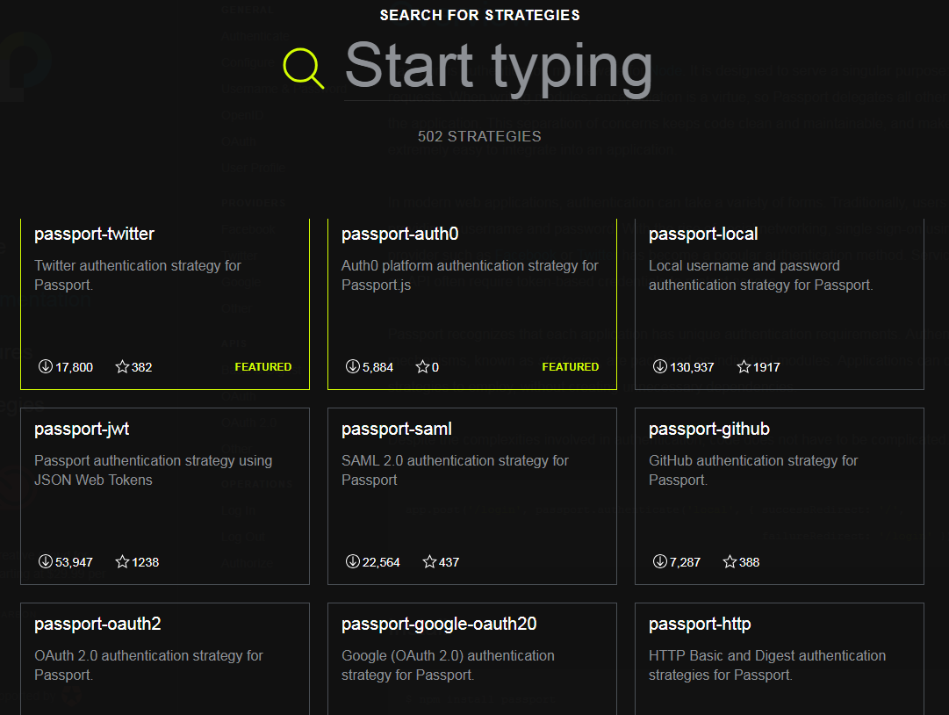Viewport: 949px width, 715px height.
Task: Click the star icon on passport-twitter card
Action: pos(122,366)
